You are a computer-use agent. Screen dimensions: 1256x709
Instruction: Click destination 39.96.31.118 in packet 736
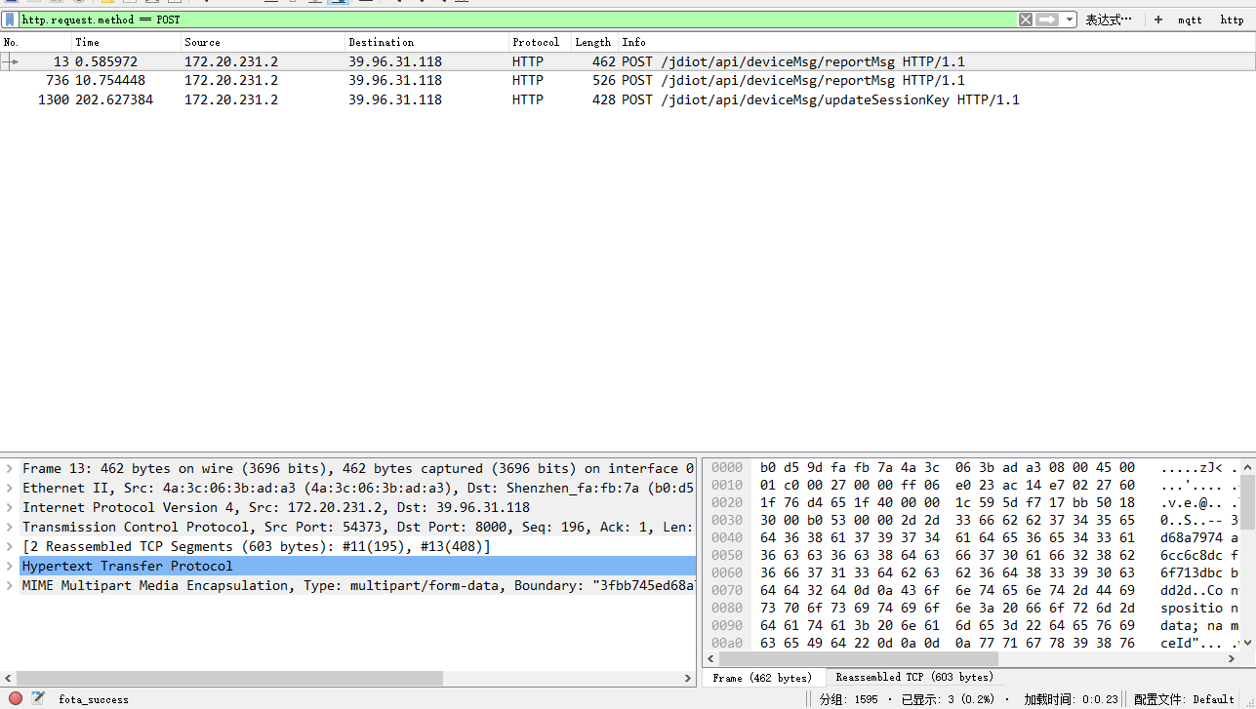395,81
